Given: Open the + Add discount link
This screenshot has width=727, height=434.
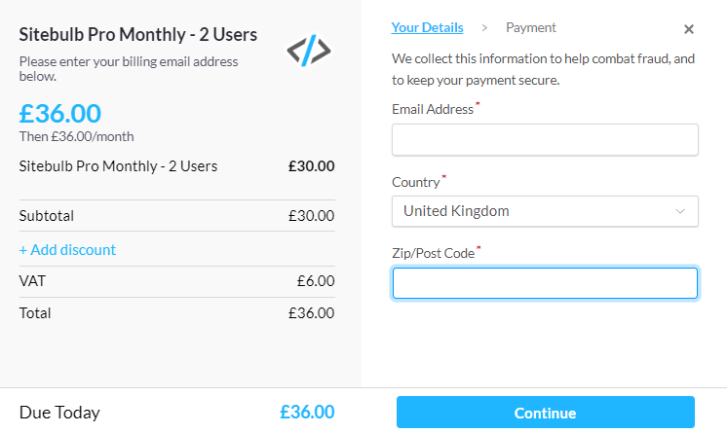Looking at the screenshot, I should pos(67,250).
